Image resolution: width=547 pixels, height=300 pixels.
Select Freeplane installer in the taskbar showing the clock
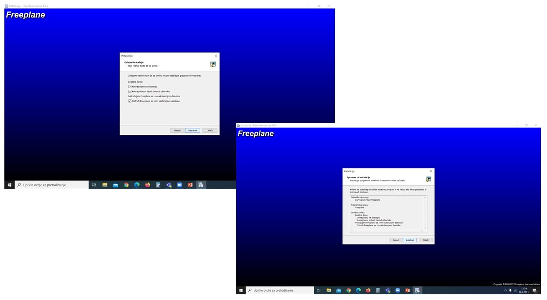417,290
